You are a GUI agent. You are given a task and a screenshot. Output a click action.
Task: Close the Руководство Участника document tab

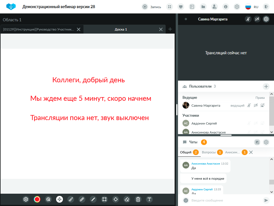(79, 29)
